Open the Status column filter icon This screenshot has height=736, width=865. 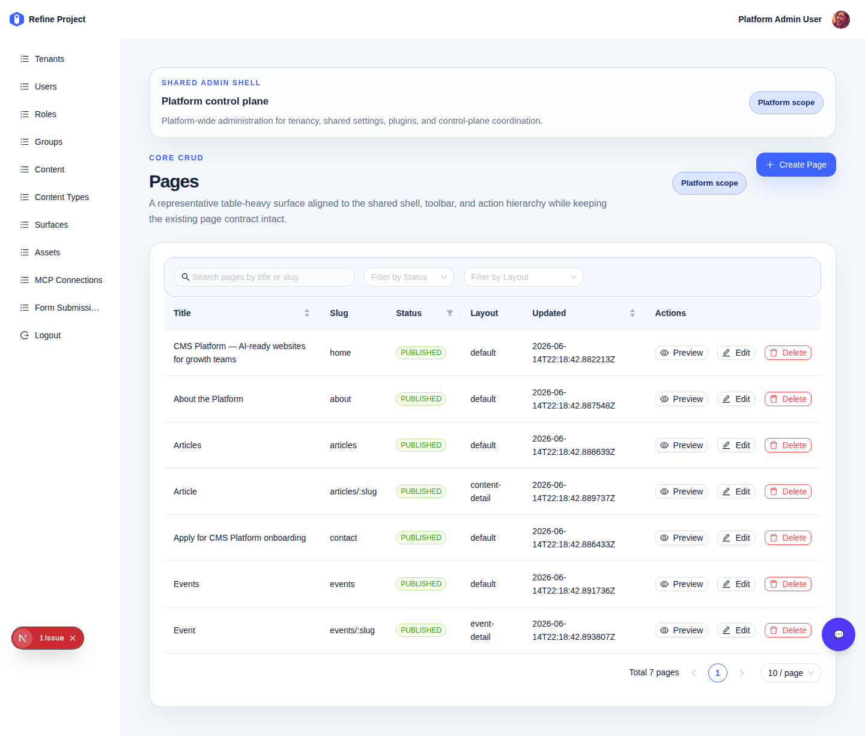(x=450, y=313)
